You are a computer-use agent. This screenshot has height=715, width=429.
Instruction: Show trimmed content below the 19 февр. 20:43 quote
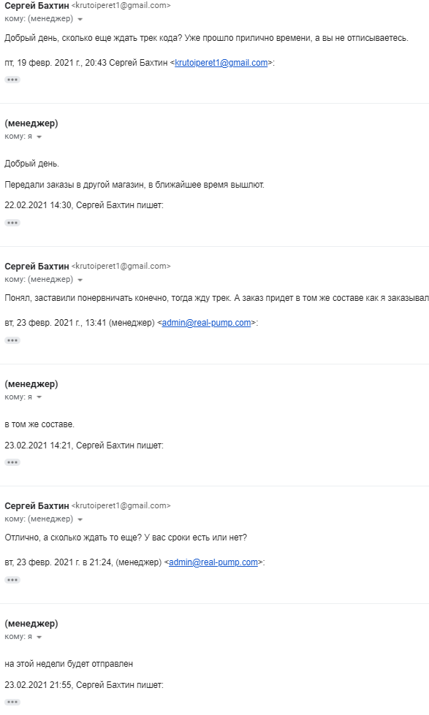coord(12,80)
